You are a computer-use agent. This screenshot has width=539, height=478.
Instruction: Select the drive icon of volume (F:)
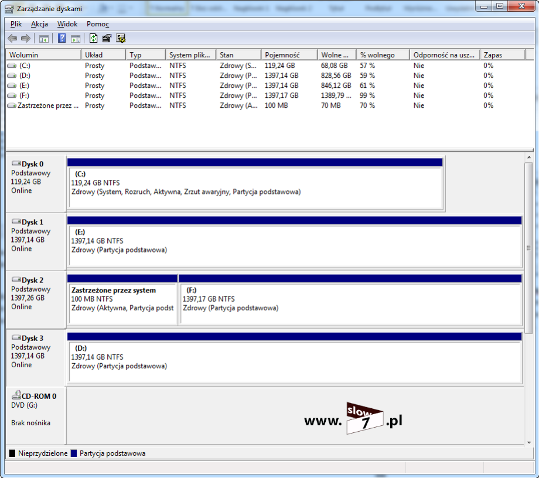(12, 95)
